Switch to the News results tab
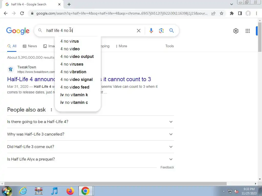Screen dimensions: 262x196 30,46
